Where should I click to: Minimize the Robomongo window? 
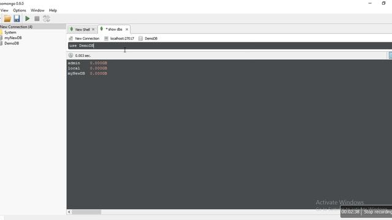370,3
